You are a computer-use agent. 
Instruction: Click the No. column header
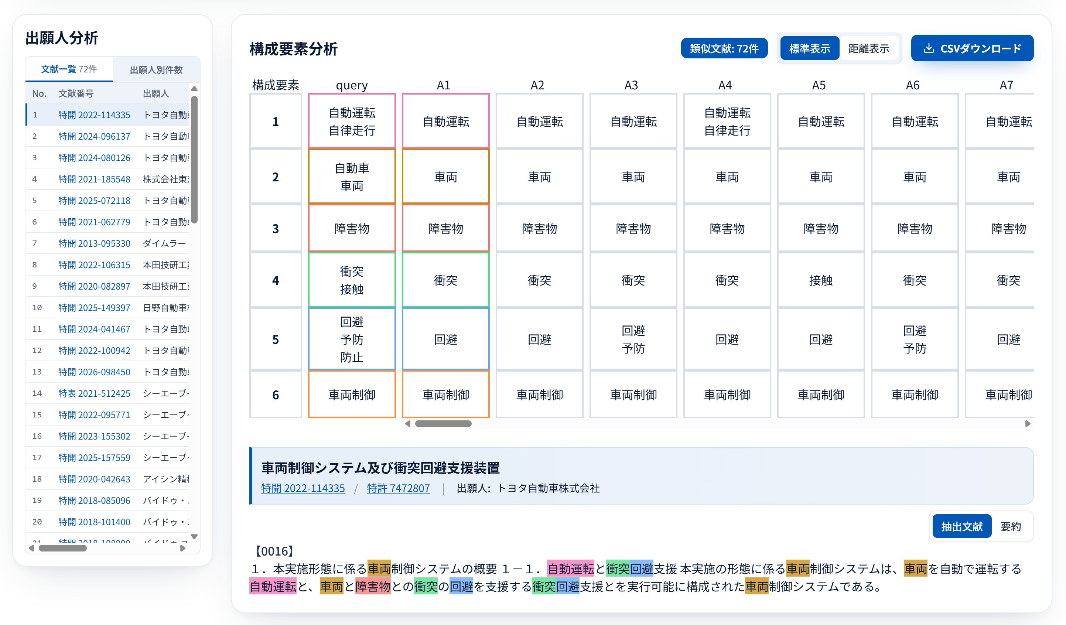click(x=40, y=93)
